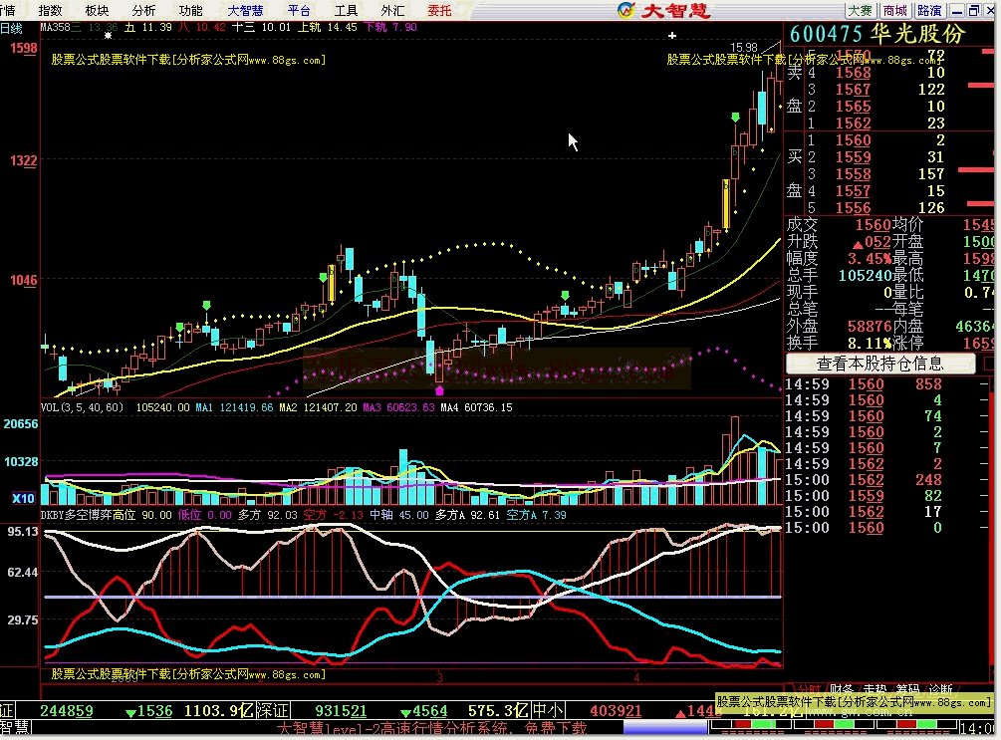Click the 上轨 14.45 value
Screen dimensions: 1001x740
click(328, 28)
